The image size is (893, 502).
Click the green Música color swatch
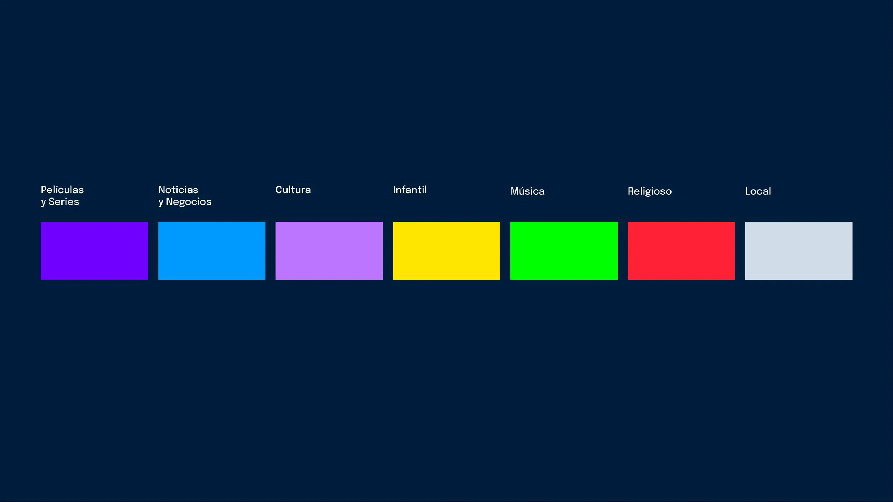[x=564, y=251]
